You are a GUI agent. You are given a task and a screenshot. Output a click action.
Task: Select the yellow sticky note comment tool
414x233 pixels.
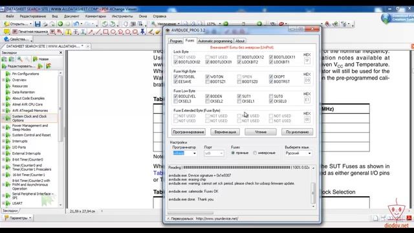point(6,32)
